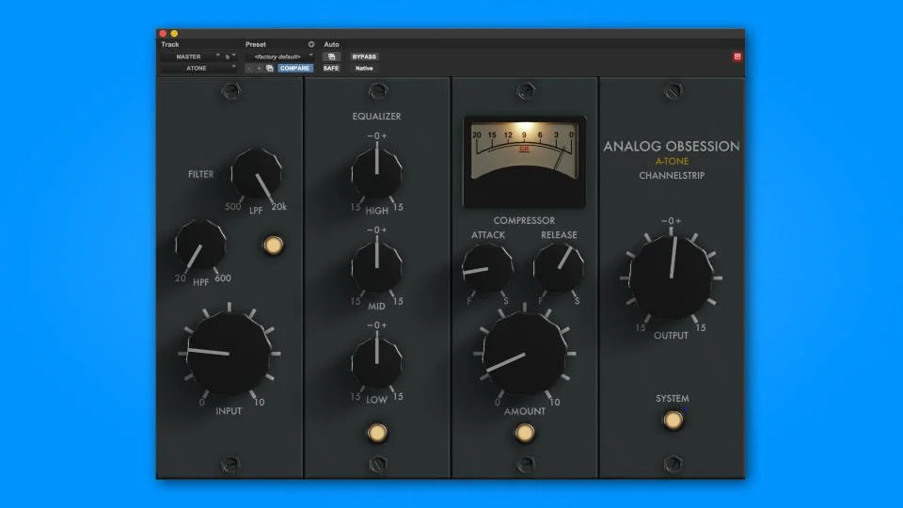
Task: Click the top screw of the equalizer panel
Action: point(378,91)
